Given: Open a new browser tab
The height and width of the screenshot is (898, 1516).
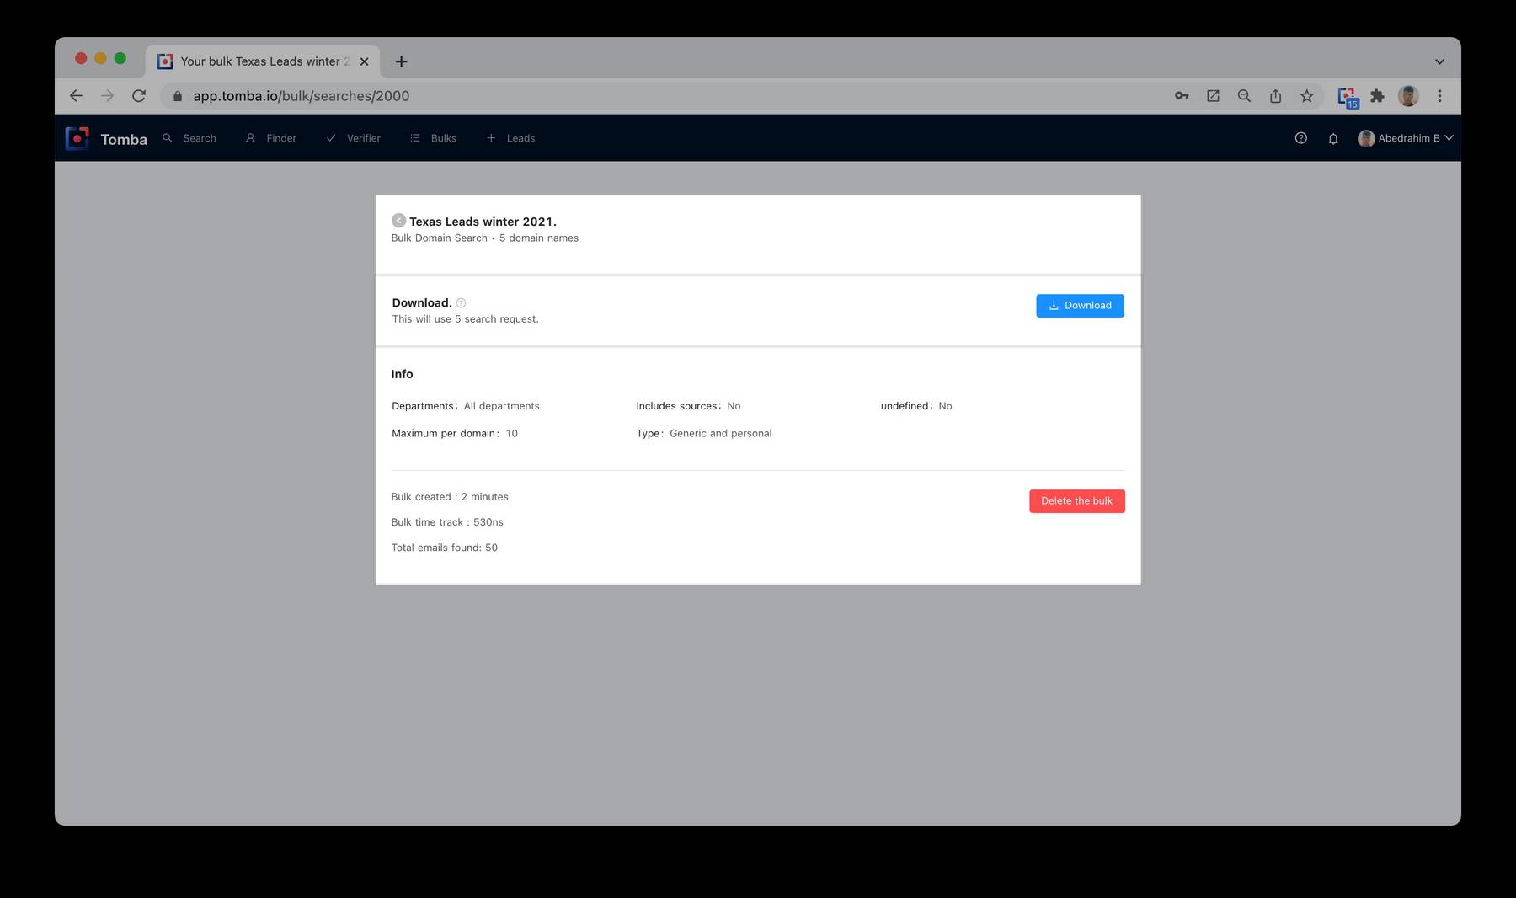Looking at the screenshot, I should pos(402,61).
